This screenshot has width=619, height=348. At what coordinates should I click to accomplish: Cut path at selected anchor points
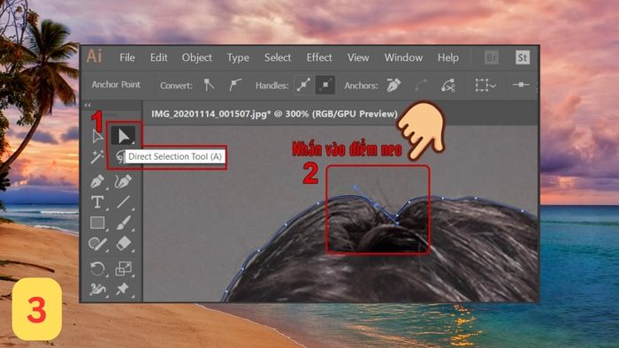pos(448,85)
